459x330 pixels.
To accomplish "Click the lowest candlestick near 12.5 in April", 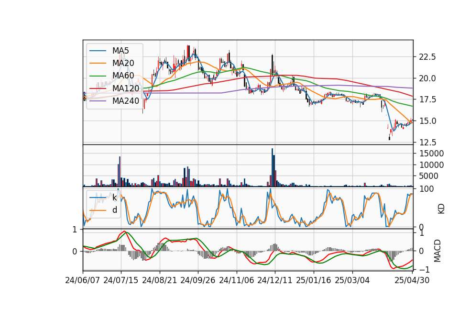I will 389,137.
